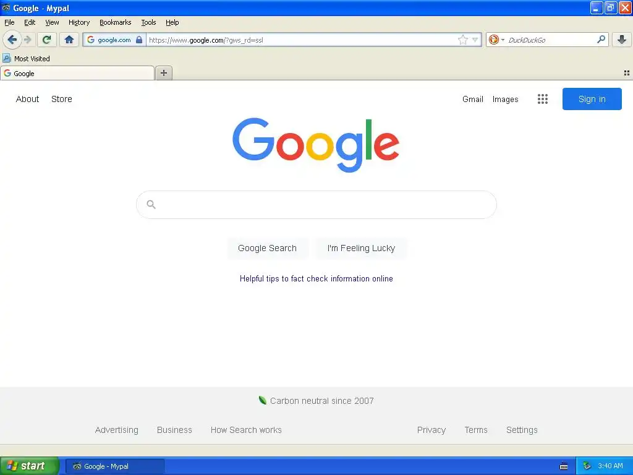633x475 pixels.
Task: Open Google Images link
Action: click(506, 99)
